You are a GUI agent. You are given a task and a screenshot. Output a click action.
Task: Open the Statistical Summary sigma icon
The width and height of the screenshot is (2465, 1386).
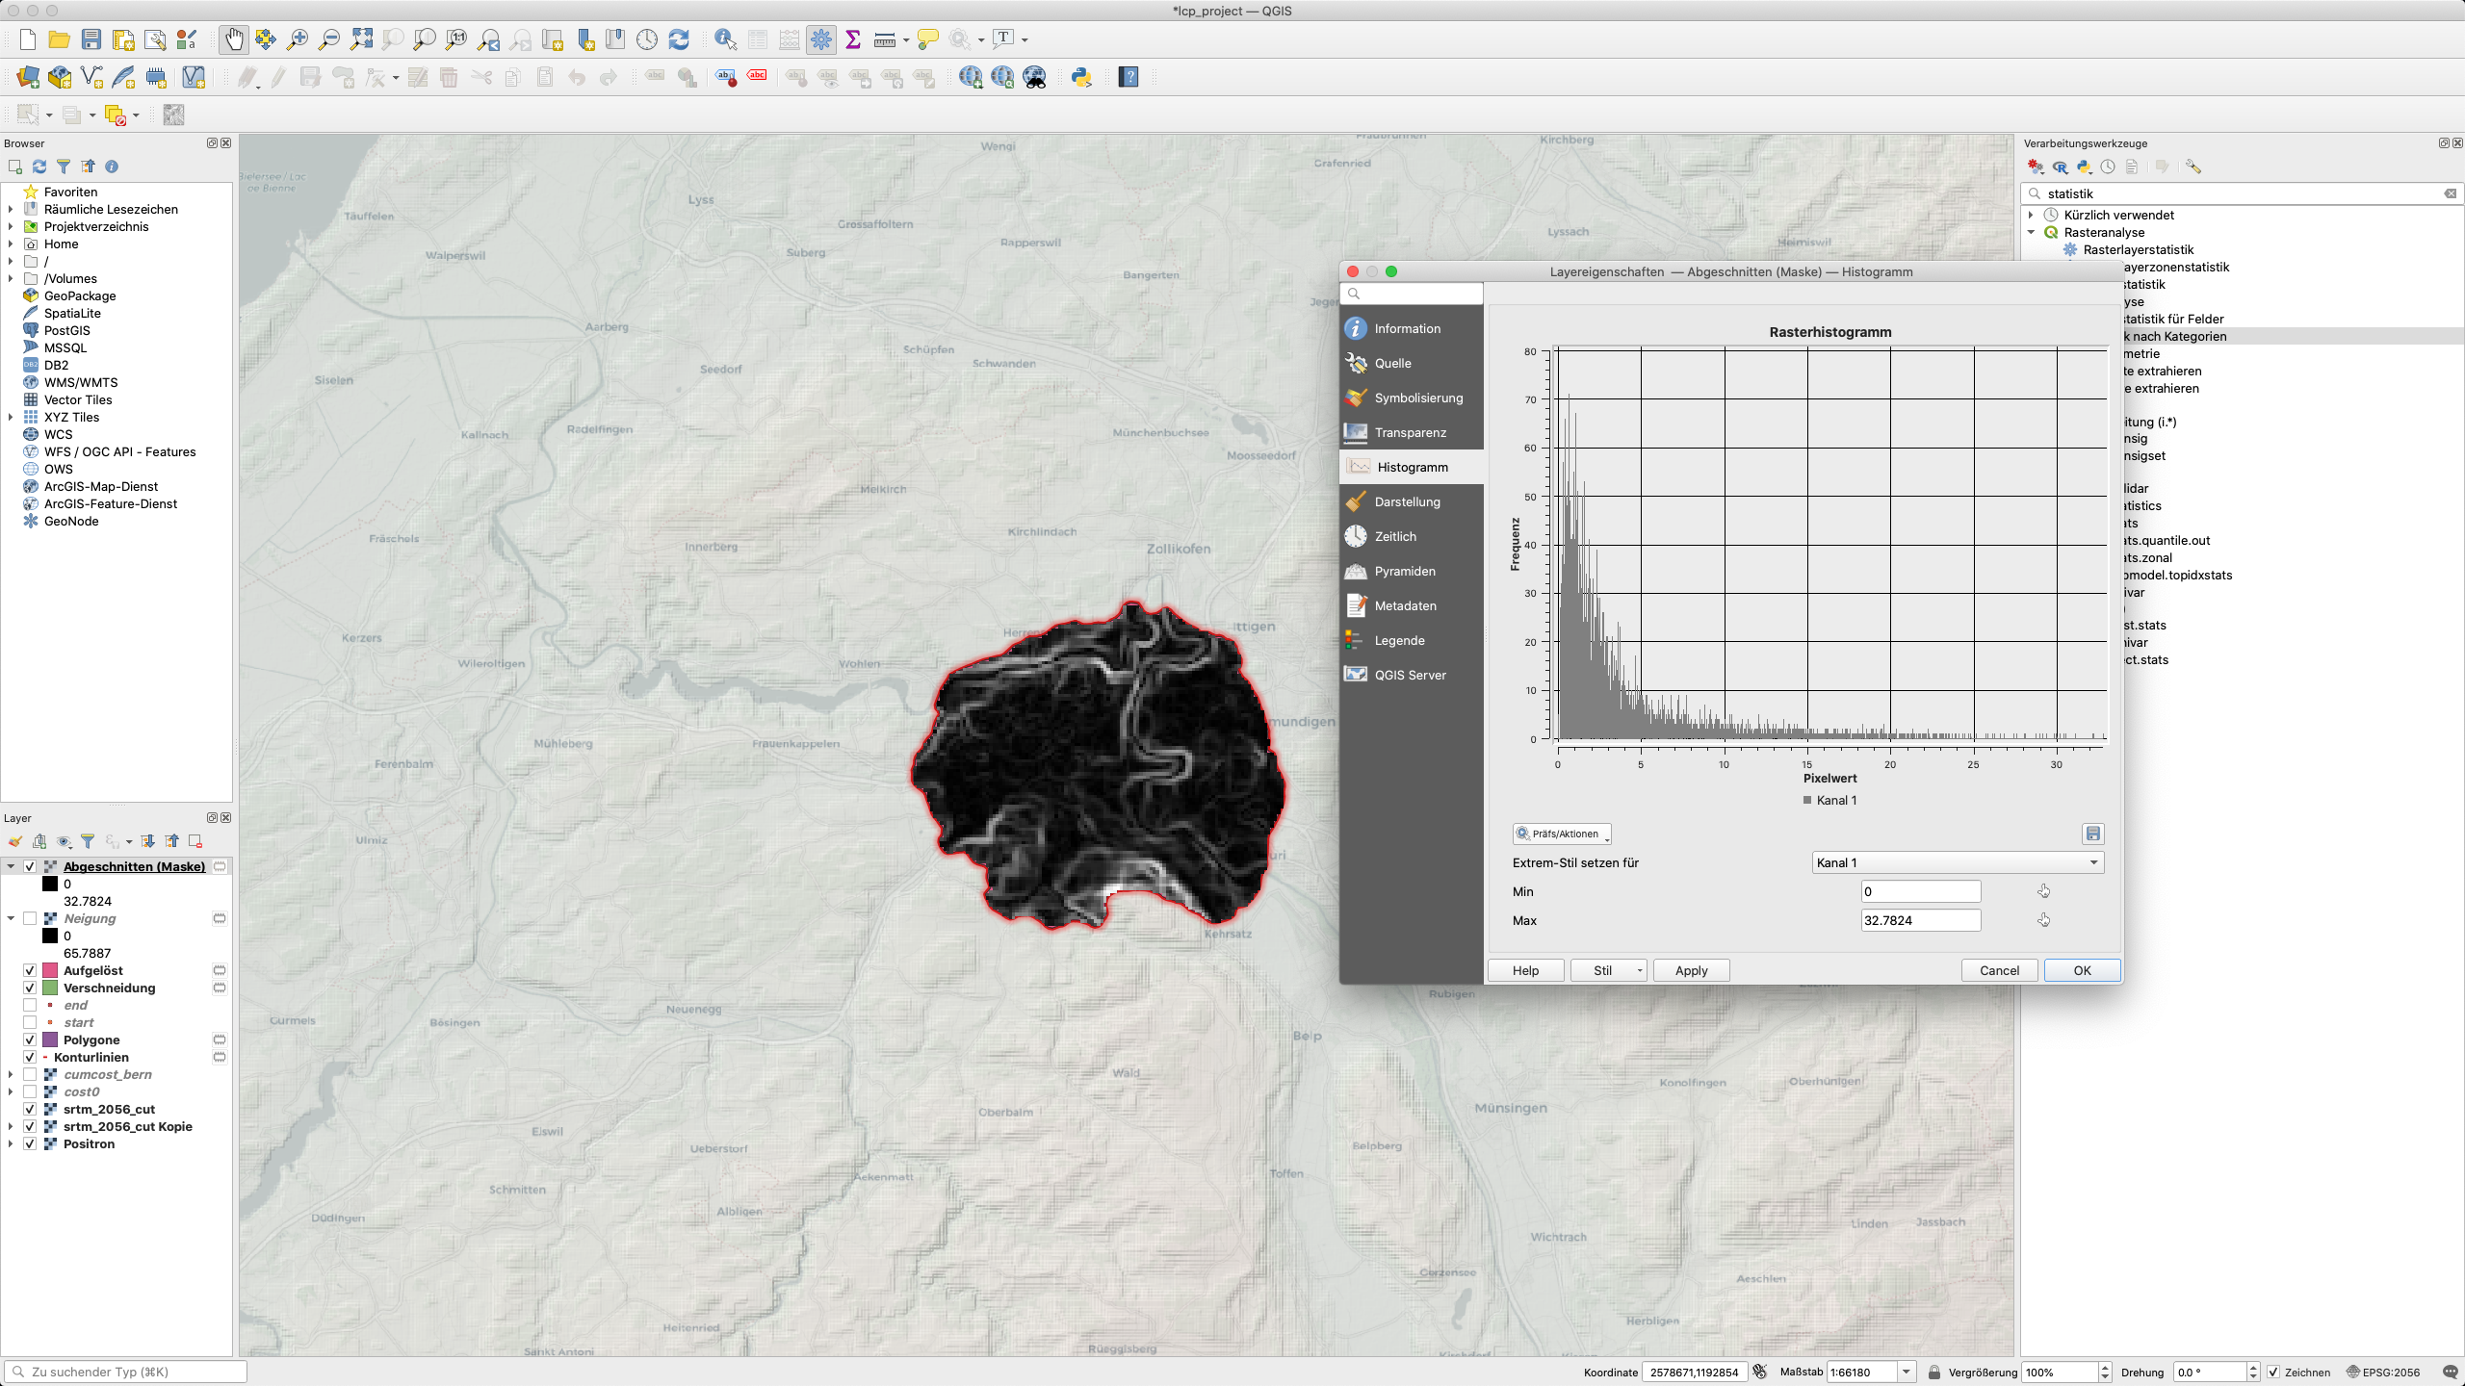coord(852,39)
